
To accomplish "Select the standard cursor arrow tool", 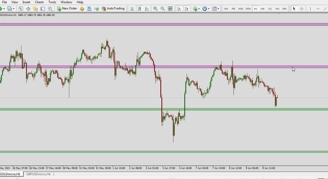I will point(294,8).
